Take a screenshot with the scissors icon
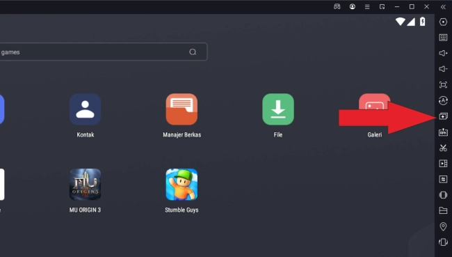Screen dimensions: 452x257 tap(443, 148)
